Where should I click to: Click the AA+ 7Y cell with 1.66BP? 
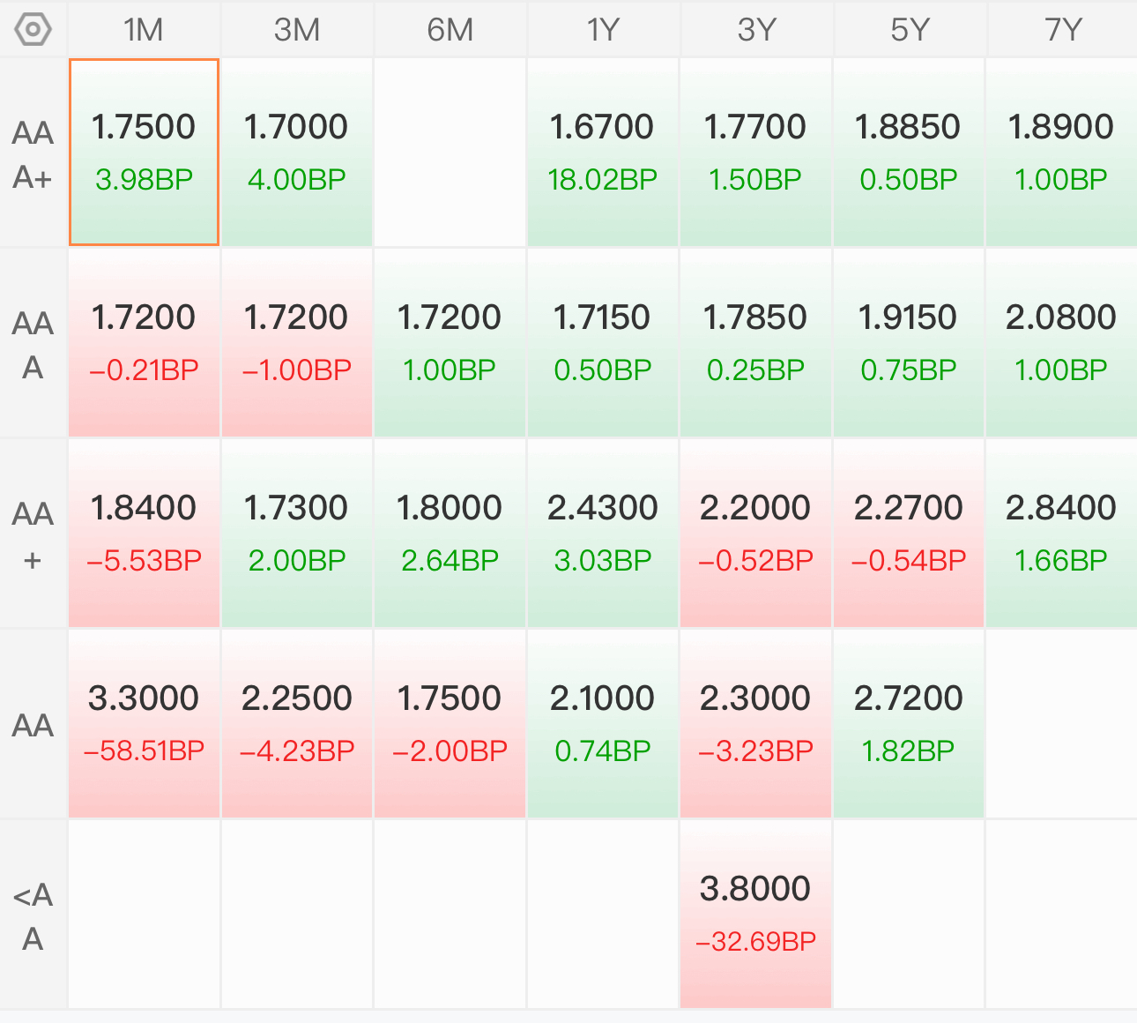1061,533
